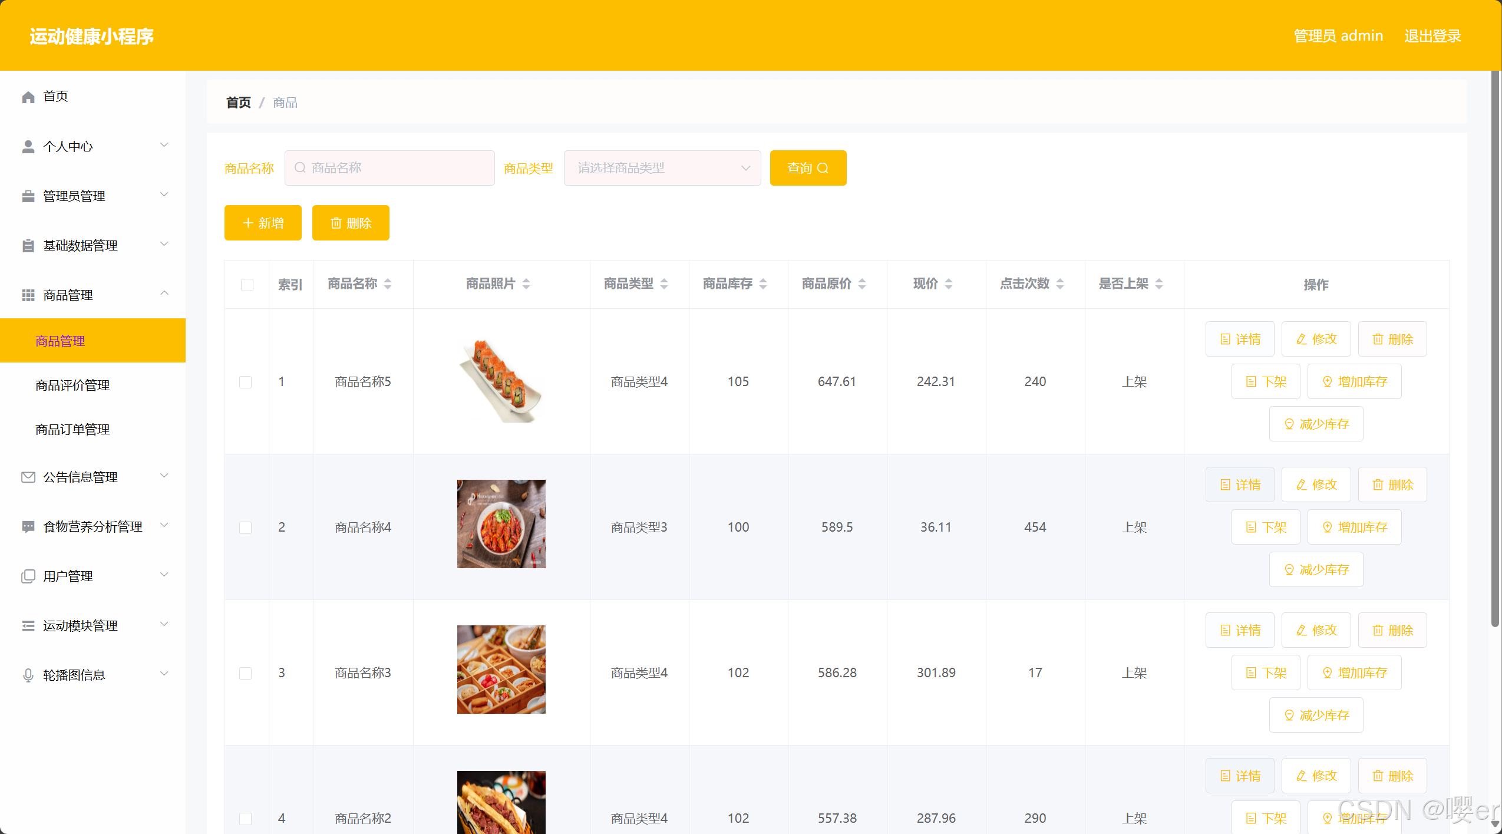This screenshot has height=834, width=1502.
Task: Click the envelope icon for 公告信息管理
Action: 28,477
